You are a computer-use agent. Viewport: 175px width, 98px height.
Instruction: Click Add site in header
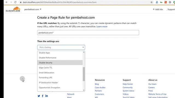[158, 9]
